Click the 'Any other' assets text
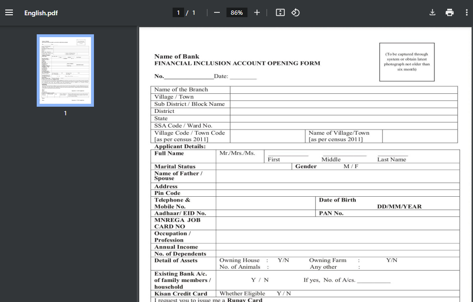Image resolution: width=473 pixels, height=302 pixels. click(323, 267)
